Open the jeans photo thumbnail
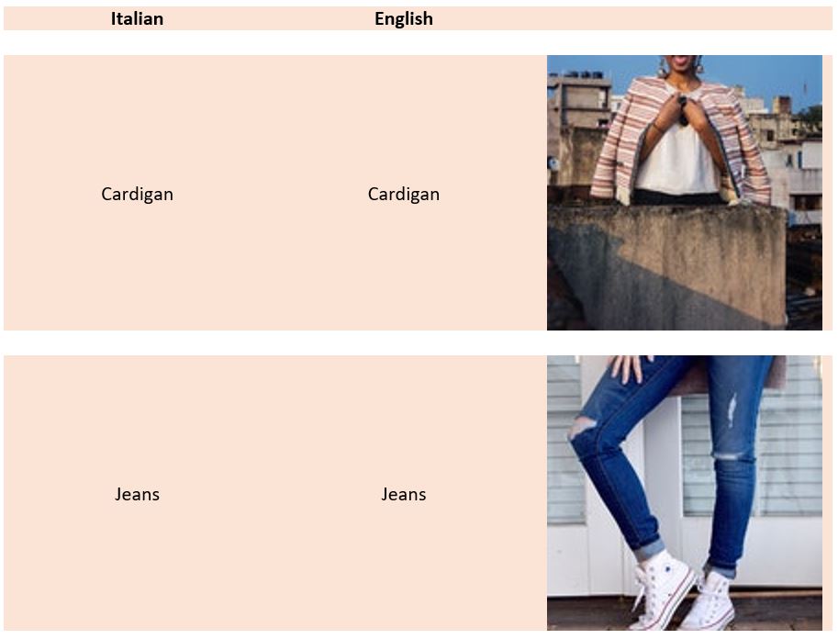This screenshot has height=639, width=838. tap(684, 492)
